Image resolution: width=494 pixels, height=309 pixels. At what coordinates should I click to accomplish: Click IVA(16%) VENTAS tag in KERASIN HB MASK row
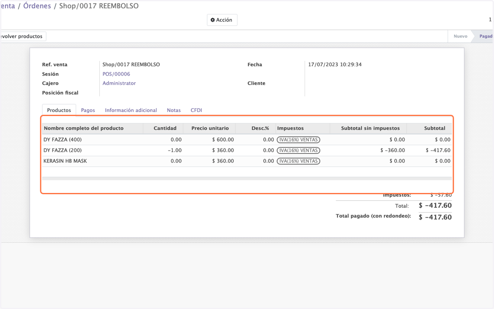coord(298,161)
